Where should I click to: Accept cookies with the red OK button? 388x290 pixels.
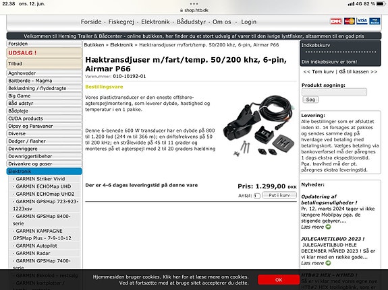tap(279, 280)
